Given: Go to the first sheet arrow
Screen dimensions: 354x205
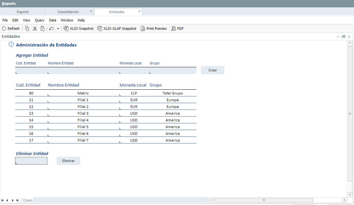Looking at the screenshot, I should (2, 200).
